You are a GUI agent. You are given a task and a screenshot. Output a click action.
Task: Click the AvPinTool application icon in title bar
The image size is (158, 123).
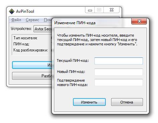pos(12,11)
